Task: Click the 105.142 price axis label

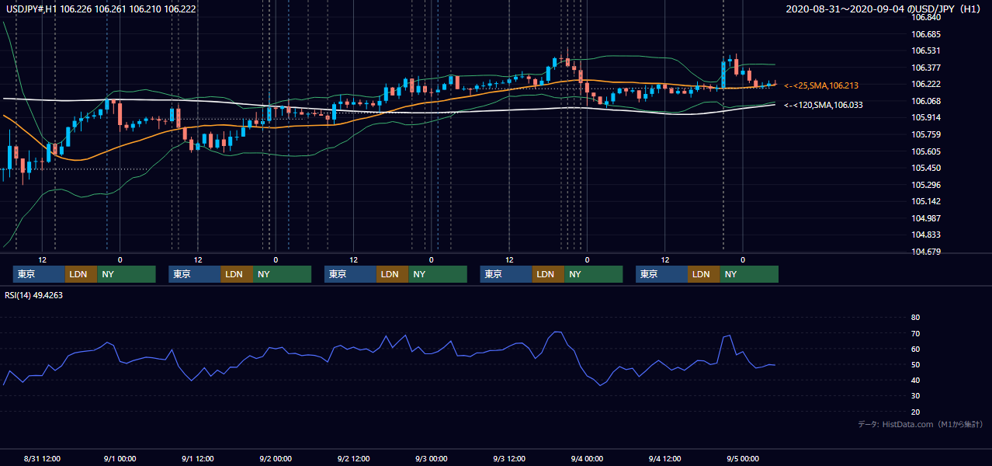Action: tap(925, 202)
